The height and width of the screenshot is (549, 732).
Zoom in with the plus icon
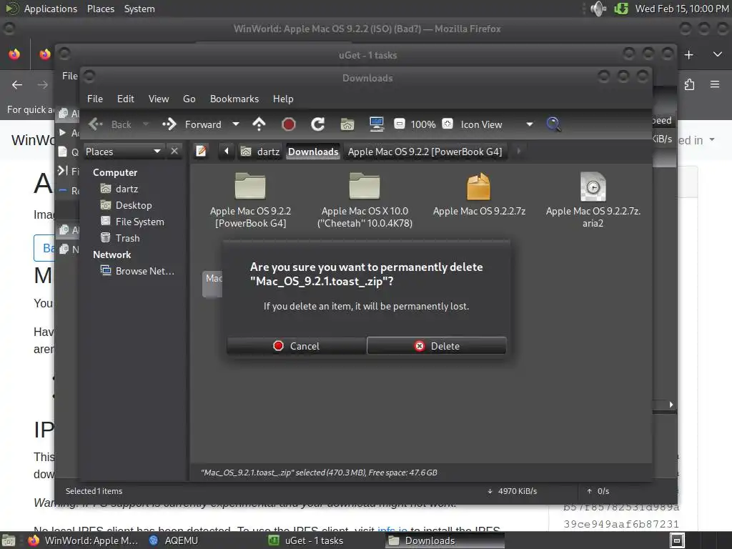point(447,124)
